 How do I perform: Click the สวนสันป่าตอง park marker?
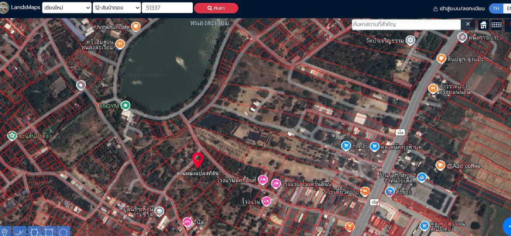click(x=12, y=135)
